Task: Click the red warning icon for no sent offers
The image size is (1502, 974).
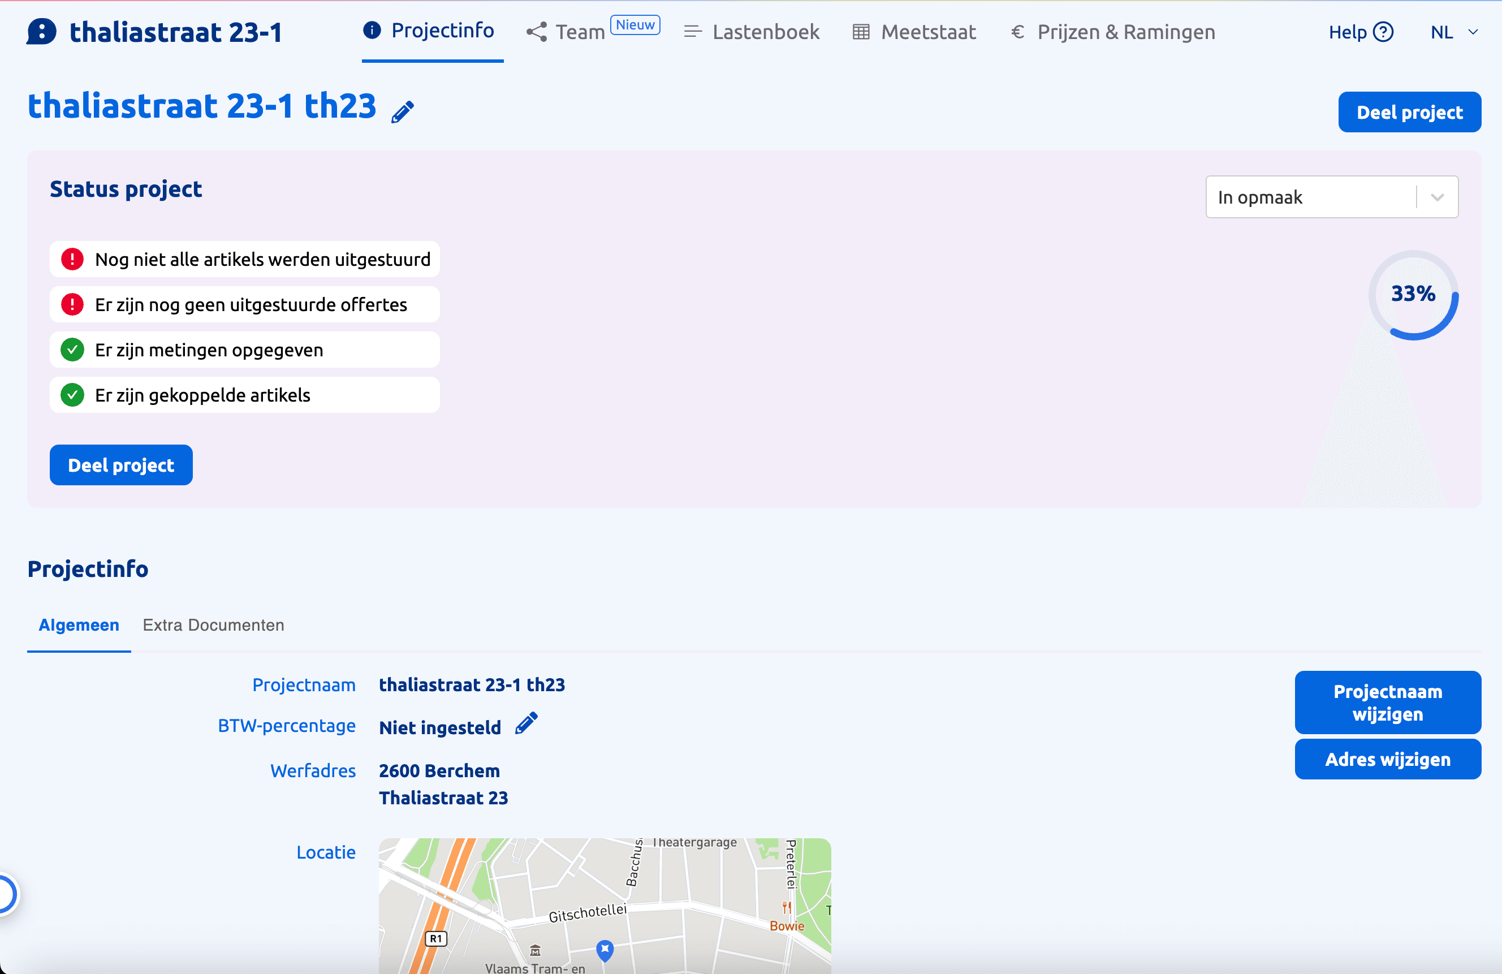Action: coord(72,304)
